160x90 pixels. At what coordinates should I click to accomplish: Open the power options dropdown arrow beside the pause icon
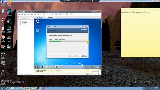point(41,14)
